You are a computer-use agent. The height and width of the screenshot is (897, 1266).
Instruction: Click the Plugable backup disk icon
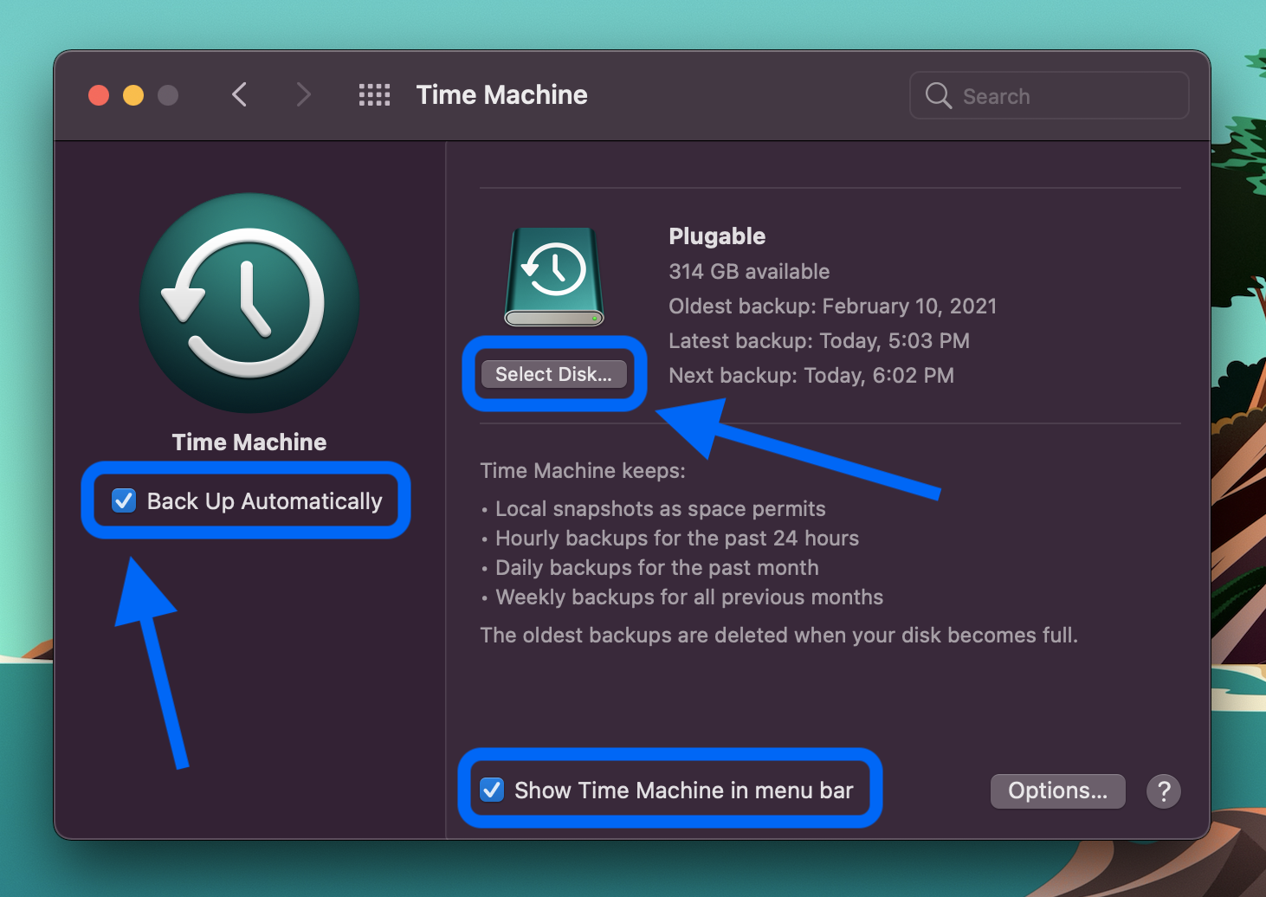pos(553,273)
